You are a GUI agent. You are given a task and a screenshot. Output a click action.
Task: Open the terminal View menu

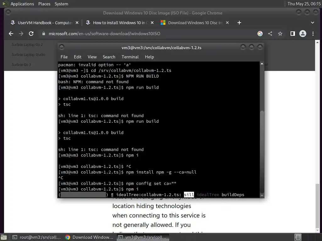[92, 57]
